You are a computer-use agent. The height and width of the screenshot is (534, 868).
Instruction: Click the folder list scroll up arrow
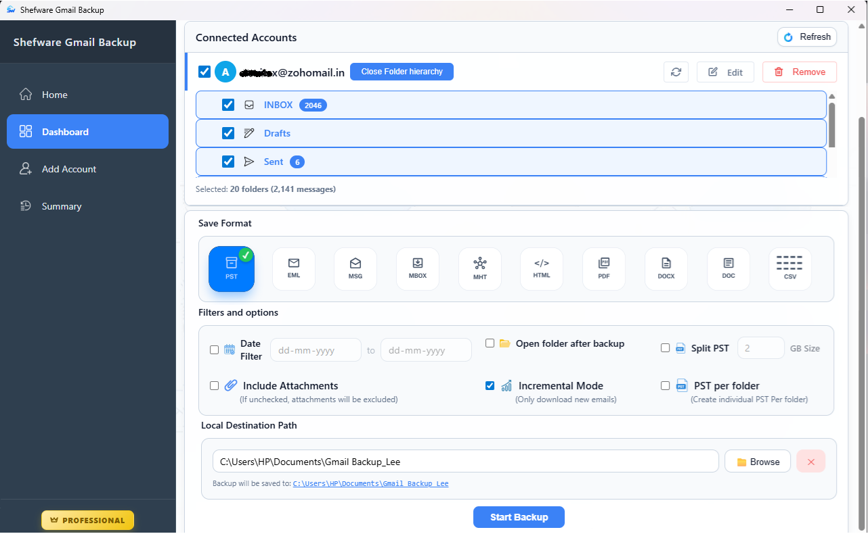(x=831, y=96)
